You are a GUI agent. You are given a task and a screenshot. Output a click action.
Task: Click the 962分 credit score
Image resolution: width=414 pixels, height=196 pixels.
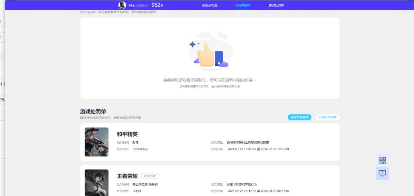157,5
